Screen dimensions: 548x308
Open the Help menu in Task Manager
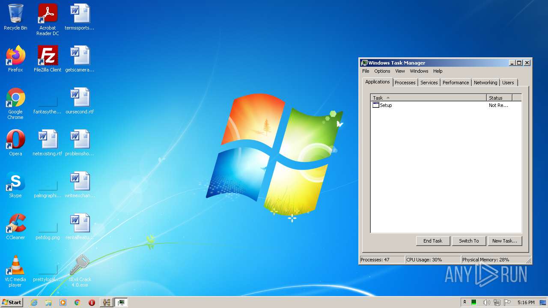click(x=438, y=71)
